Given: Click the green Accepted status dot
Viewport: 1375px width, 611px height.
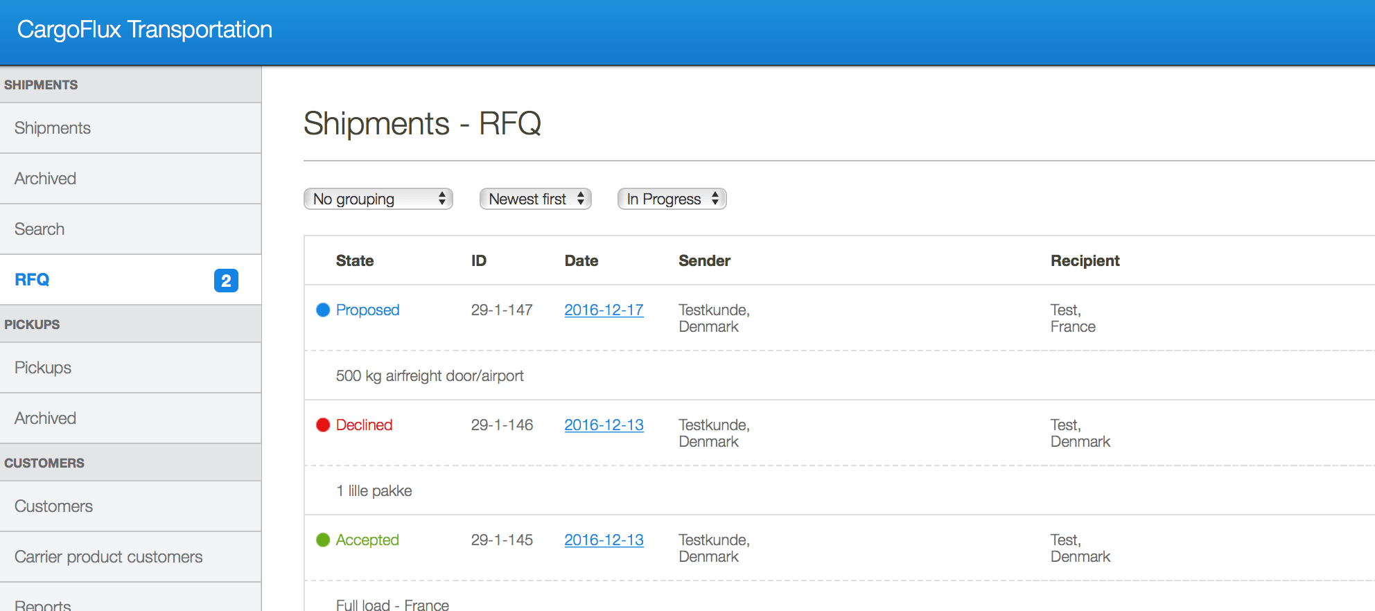Looking at the screenshot, I should [x=323, y=540].
